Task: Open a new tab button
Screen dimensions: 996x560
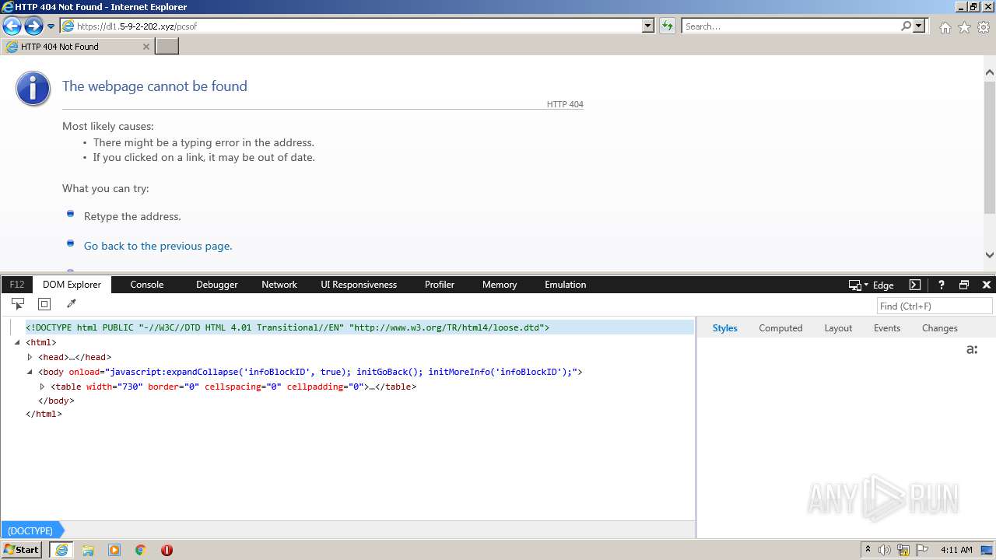Action: point(167,46)
